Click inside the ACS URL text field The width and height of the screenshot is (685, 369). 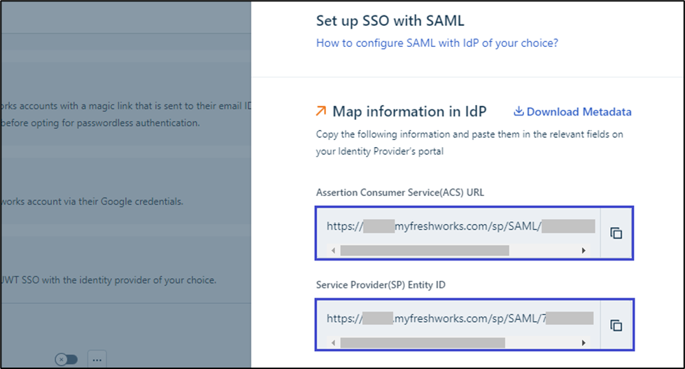[458, 226]
